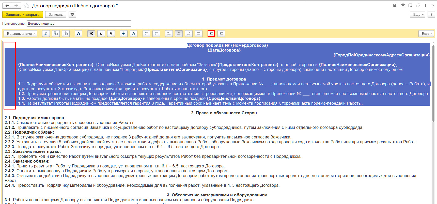Click the line '2.4. Заказчик обязан:'
The image size is (437, 204).
(x=27, y=161)
